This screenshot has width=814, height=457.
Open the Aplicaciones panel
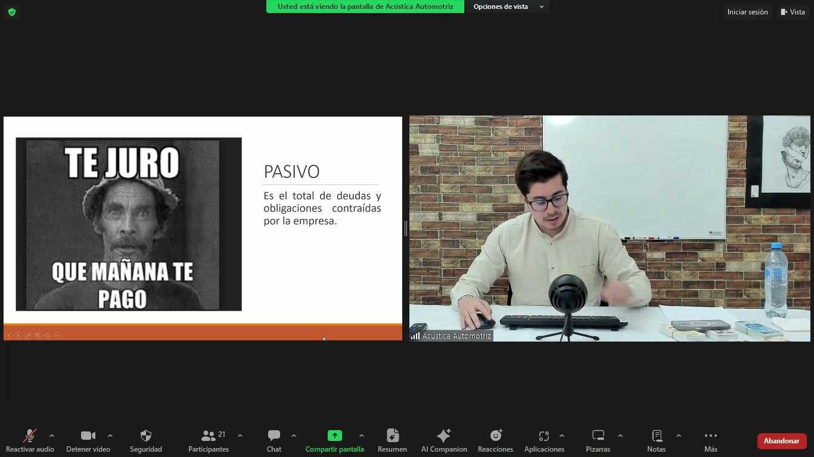tap(544, 441)
